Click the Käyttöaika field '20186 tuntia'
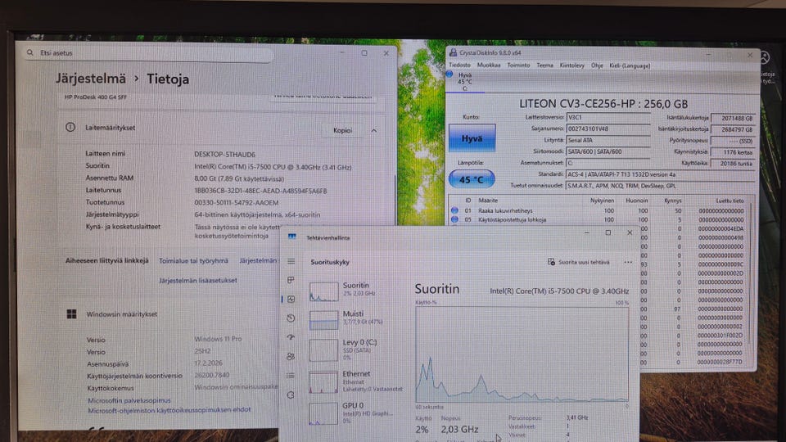Screen dimensions: 786x442 733,164
